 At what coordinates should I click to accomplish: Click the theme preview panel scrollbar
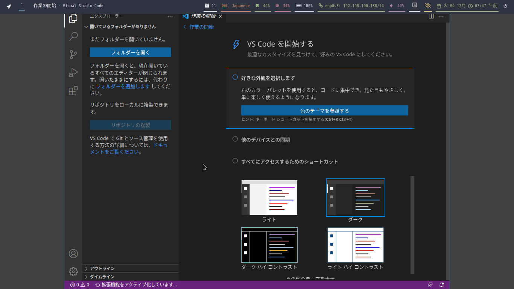[412, 225]
